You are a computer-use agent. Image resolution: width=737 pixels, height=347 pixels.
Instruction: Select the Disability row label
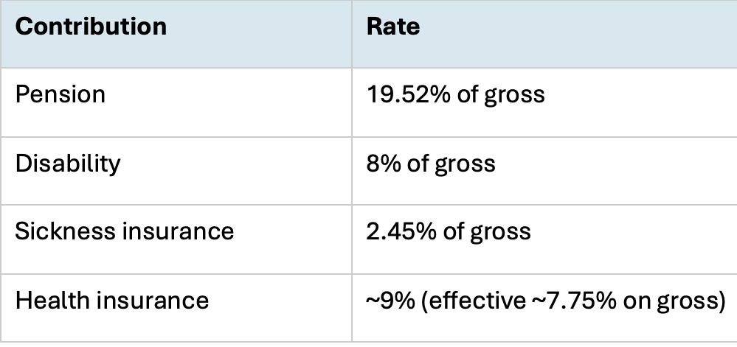click(68, 163)
